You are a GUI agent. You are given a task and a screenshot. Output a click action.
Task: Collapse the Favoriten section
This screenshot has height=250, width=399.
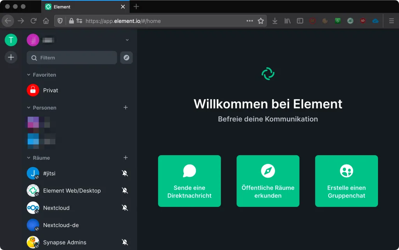(x=42, y=75)
